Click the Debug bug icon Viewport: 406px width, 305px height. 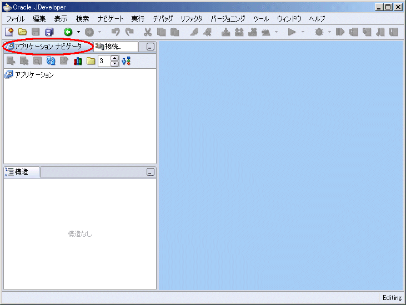pyautogui.click(x=319, y=32)
